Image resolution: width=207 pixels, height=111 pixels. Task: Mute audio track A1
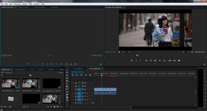[85, 93]
